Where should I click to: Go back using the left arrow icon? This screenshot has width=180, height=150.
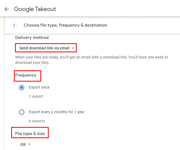7,9
